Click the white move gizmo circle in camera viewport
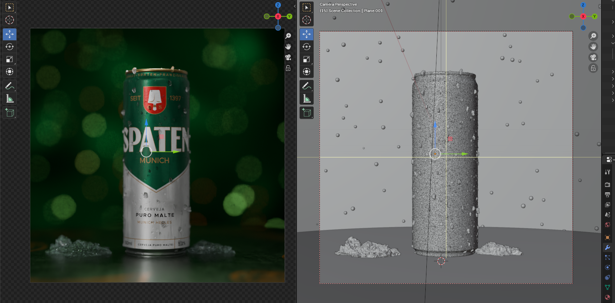This screenshot has width=615, height=303. (435, 154)
